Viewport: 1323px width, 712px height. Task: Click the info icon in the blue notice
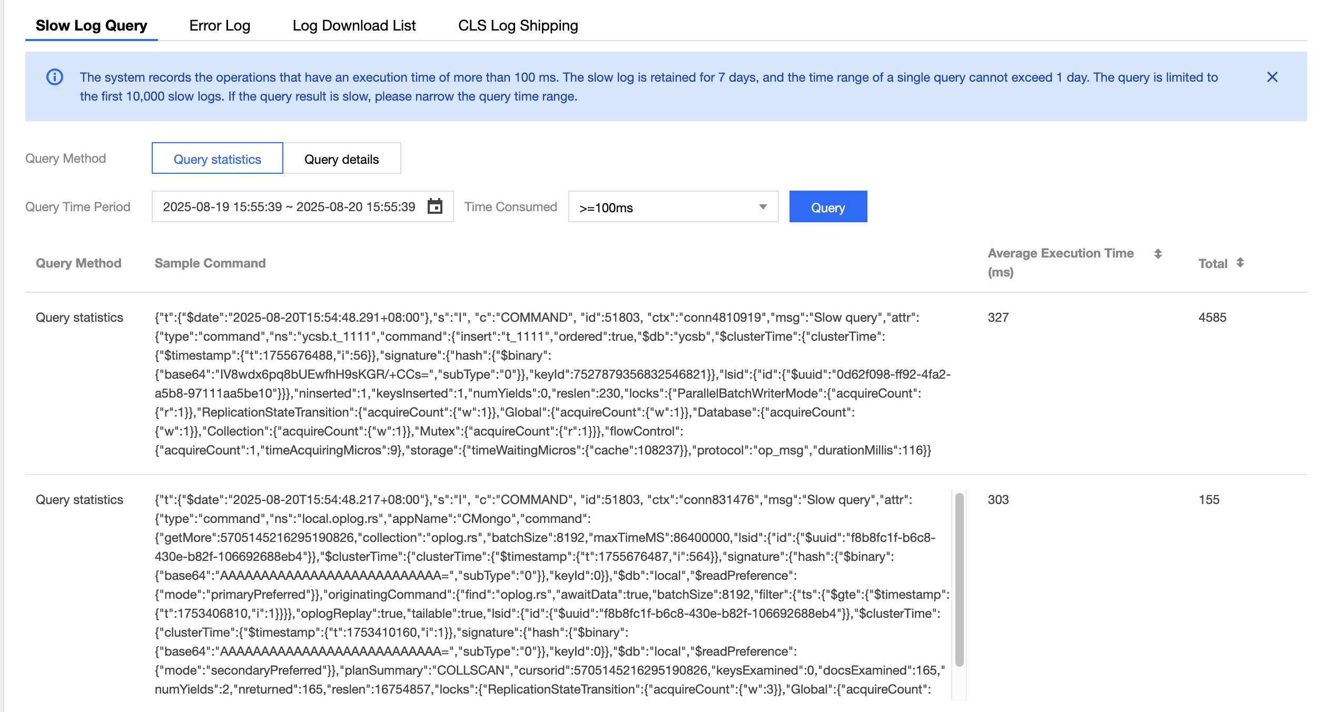pyautogui.click(x=55, y=77)
